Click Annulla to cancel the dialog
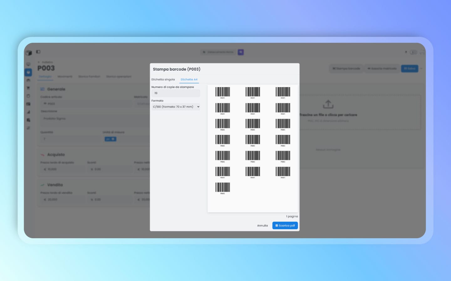This screenshot has width=451, height=281. pos(262,225)
